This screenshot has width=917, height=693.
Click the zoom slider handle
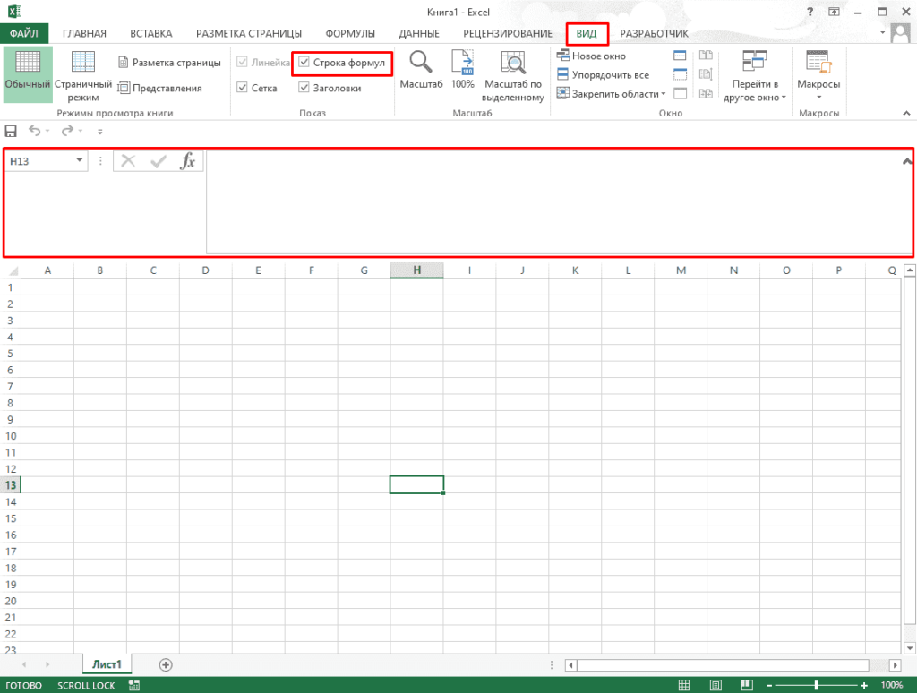point(817,685)
